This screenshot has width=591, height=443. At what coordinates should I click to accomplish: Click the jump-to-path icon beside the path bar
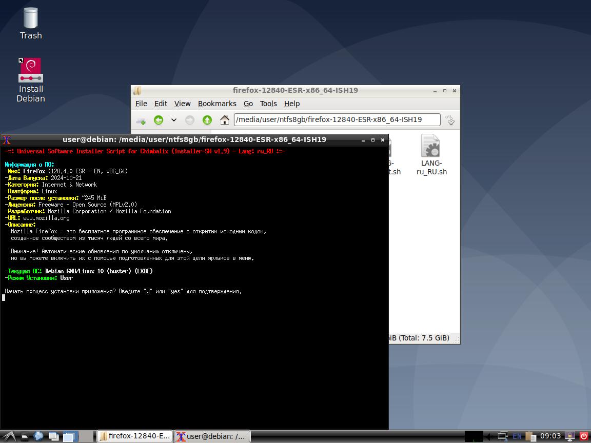(x=450, y=120)
